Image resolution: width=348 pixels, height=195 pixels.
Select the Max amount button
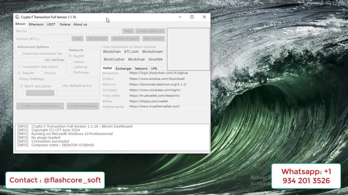[153, 39]
